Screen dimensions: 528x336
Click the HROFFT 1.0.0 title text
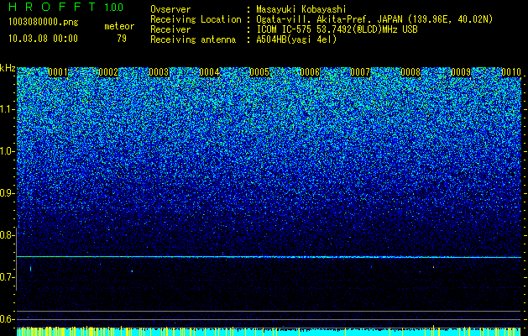(66, 7)
